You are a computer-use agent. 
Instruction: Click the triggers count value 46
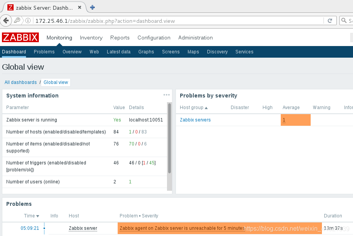[116, 163]
